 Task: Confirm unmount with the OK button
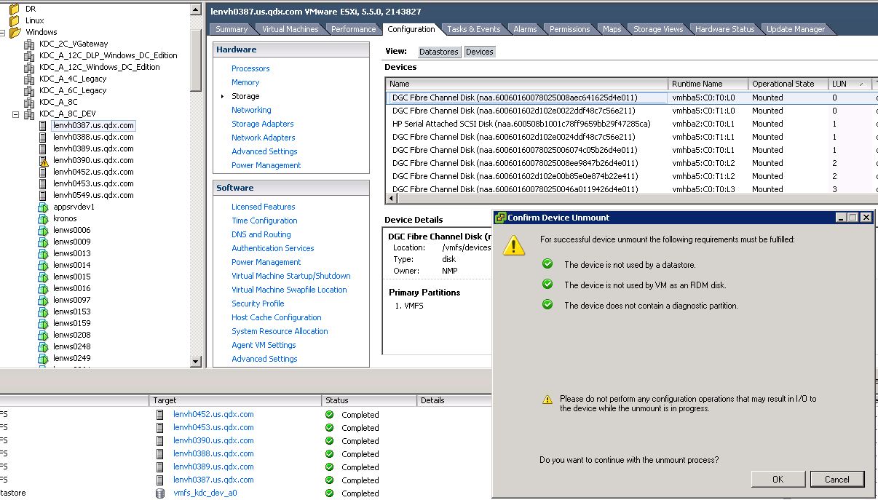(778, 479)
